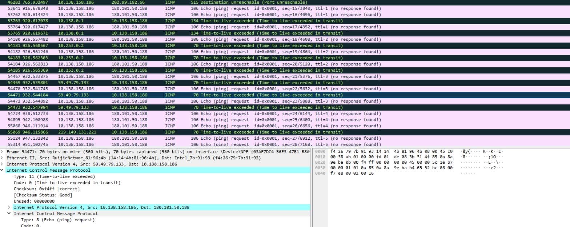The width and height of the screenshot is (570, 227).
Task: Collapse the highlighted Internet Control Message Protocol section
Action: pos(2,170)
